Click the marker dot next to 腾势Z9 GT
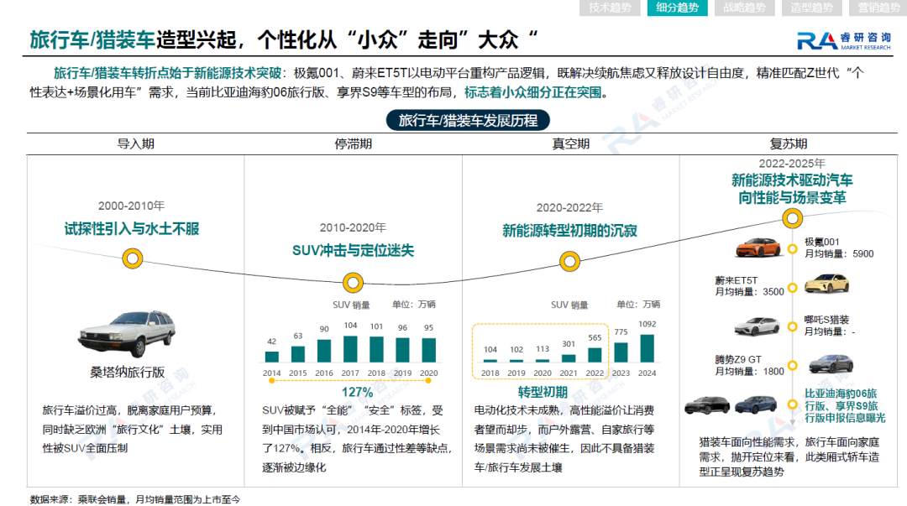Viewport: 907px width, 506px height. [793, 366]
